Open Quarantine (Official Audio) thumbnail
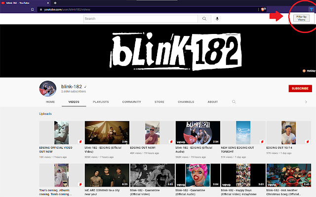The height and width of the screenshot is (197, 316). pyautogui.click(x=198, y=175)
